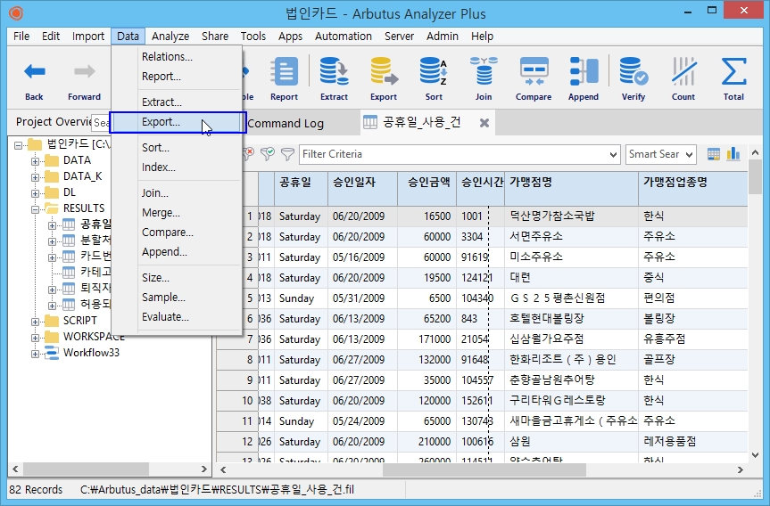770x506 pixels.
Task: Expand the WORKSPACE folder node
Action: (35, 338)
